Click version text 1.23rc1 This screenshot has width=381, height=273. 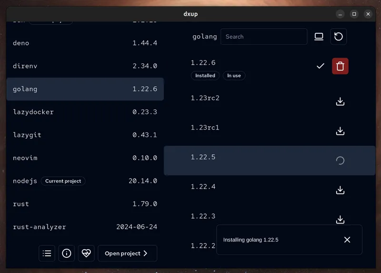coord(205,128)
